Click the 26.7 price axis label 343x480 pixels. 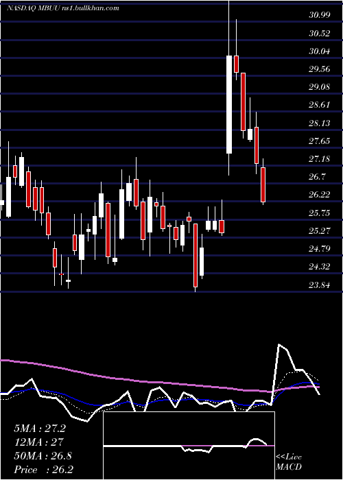(x=317, y=177)
